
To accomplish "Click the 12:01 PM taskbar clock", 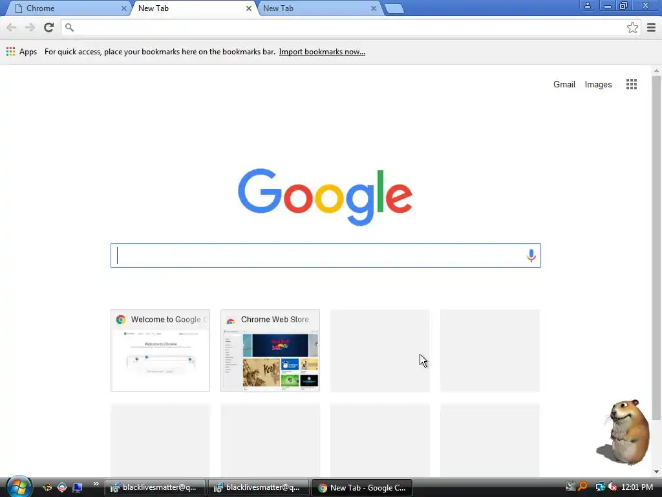I will pyautogui.click(x=637, y=487).
